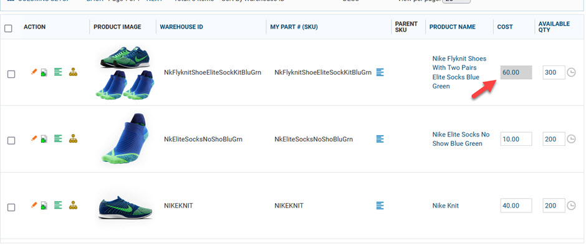Image resolution: width=586 pixels, height=248 pixels.
Task: Open the green lines icon in the NIKEKNIT row
Action: pos(58,205)
